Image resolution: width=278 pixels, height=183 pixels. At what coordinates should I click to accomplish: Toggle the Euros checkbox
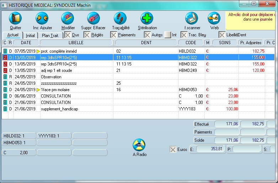pos(173,150)
